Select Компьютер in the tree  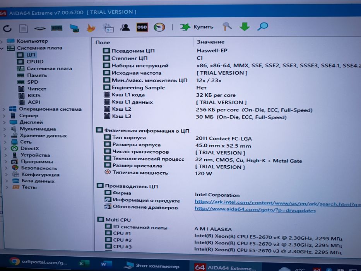point(32,41)
